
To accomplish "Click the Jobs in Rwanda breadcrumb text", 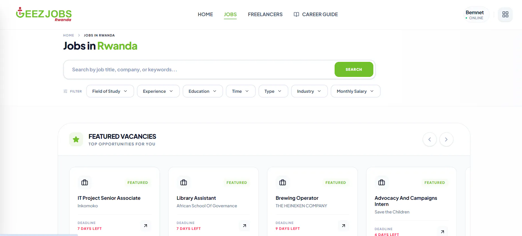I will (x=99, y=35).
